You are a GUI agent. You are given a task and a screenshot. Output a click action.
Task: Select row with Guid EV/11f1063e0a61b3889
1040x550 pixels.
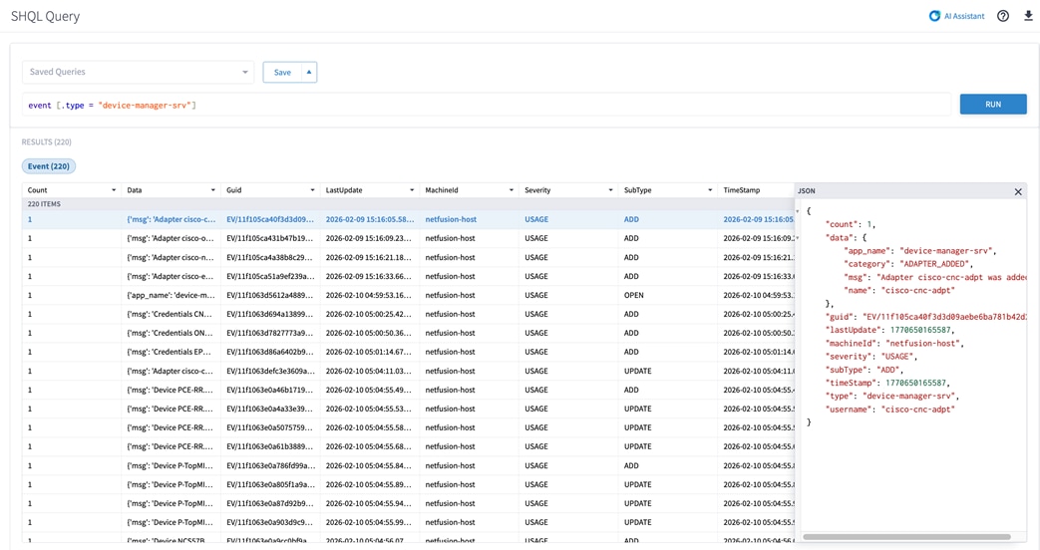click(408, 446)
